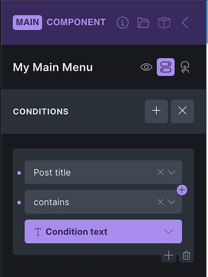This screenshot has width=208, height=277.
Task: Add condition with bottom plus icon
Action: (x=169, y=255)
